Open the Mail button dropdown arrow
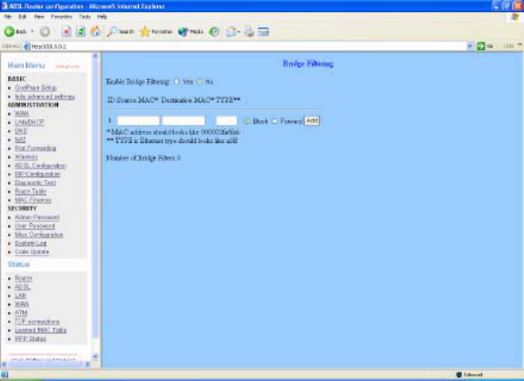 click(x=239, y=32)
